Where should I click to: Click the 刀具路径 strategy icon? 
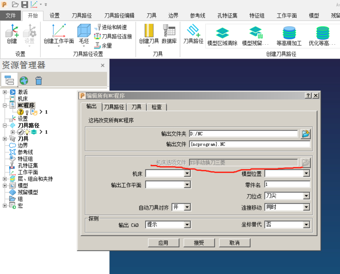[x=193, y=34]
